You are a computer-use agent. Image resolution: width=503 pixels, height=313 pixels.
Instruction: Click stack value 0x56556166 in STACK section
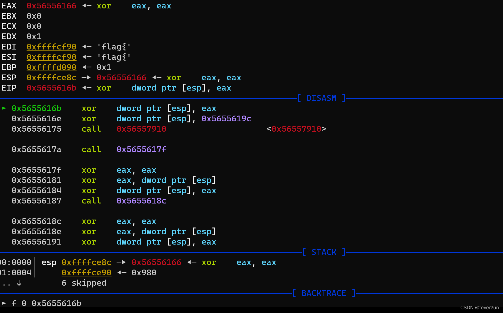[x=156, y=262]
